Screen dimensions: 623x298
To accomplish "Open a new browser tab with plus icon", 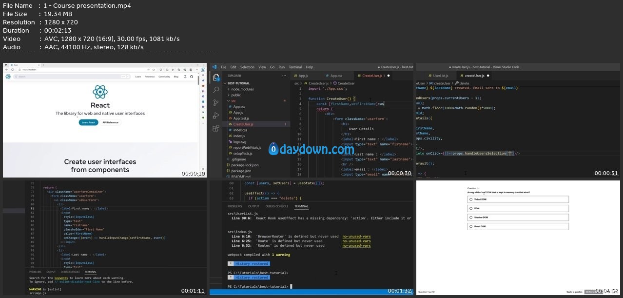I will (43, 65).
